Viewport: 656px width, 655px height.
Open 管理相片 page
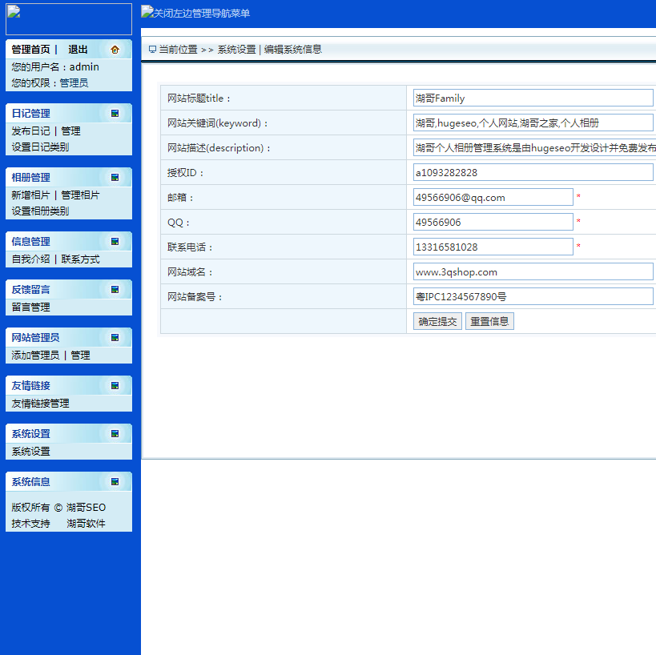point(80,195)
